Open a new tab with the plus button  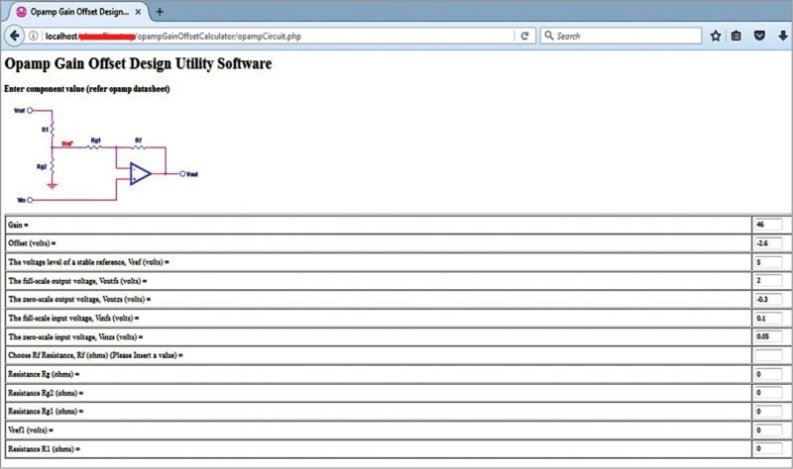pos(160,11)
